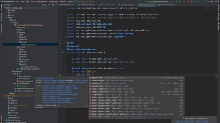The width and height of the screenshot is (220, 123).
Task: Open Favorites tool window on left edge
Action: click(x=1, y=119)
